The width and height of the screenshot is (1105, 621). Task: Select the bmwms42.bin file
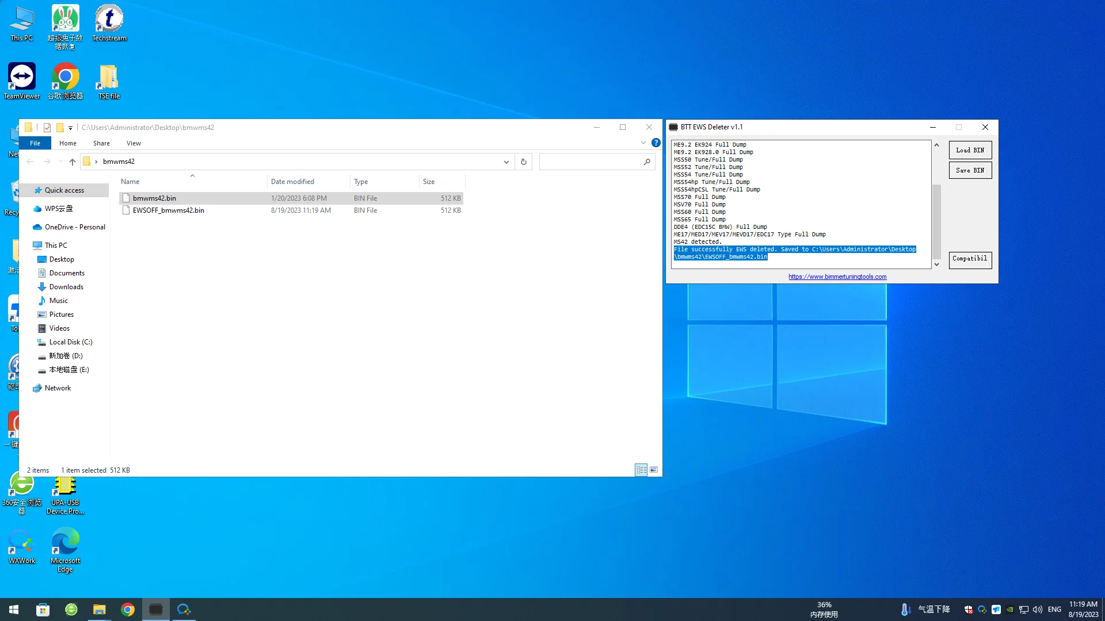tap(155, 198)
